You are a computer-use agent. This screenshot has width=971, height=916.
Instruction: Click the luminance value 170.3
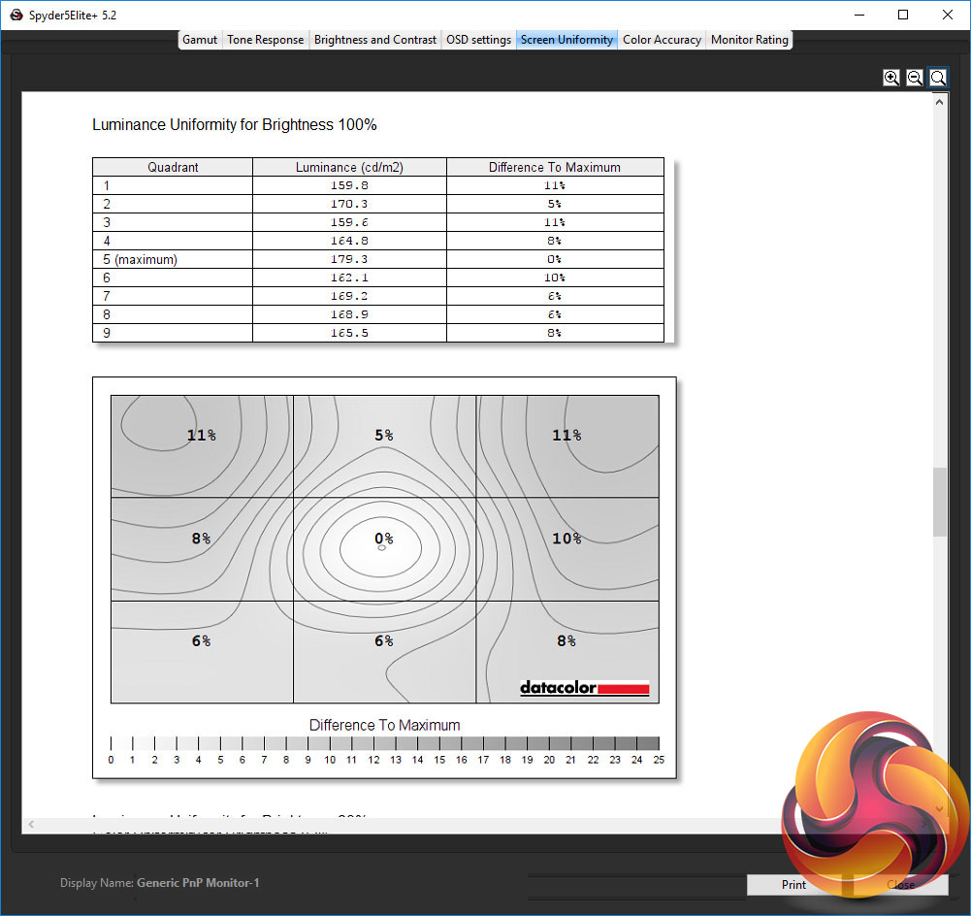349,204
